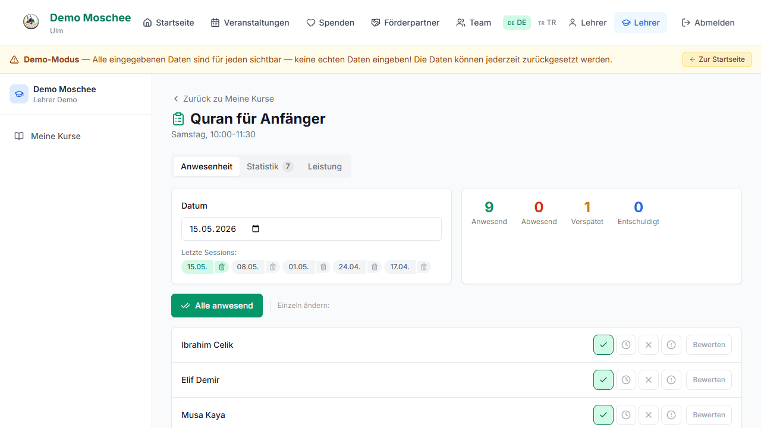
Task: Click the Samstag, 10:00–11:30 schedule text
Action: (x=213, y=134)
